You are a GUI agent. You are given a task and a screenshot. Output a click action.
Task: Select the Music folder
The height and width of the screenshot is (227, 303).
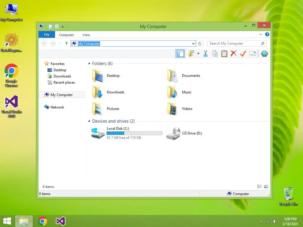(179, 92)
